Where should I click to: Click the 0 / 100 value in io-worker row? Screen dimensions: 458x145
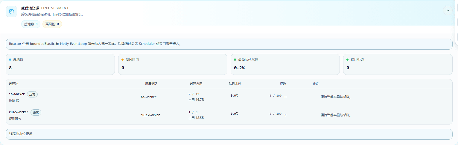pos(275,96)
